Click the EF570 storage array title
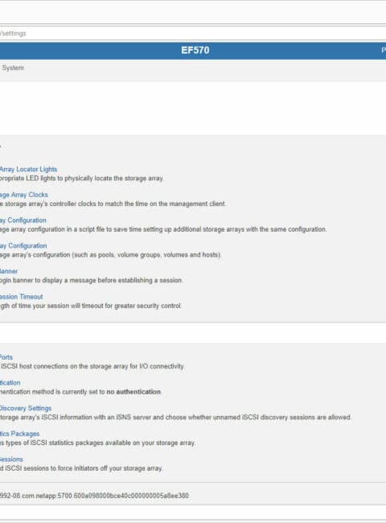Viewport: 386px width, 523px height. point(195,51)
